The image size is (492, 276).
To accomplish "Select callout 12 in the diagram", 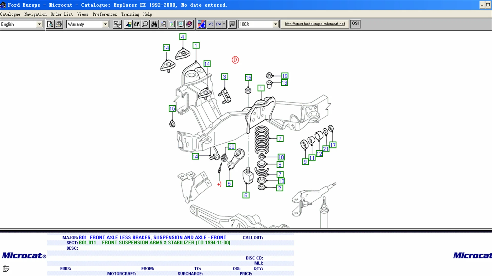I will (319, 154).
